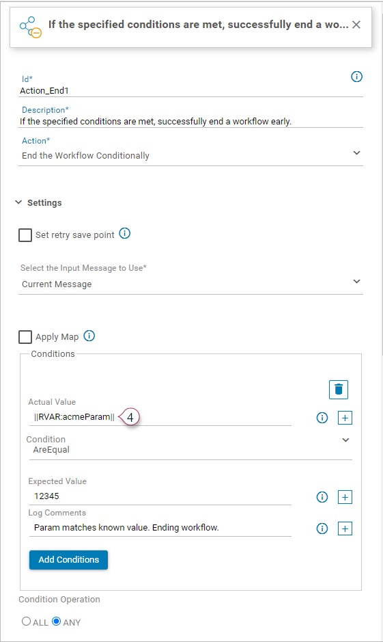Image resolution: width=383 pixels, height=642 pixels.
Task: Click info icon beside Apply Map
Action: point(89,336)
